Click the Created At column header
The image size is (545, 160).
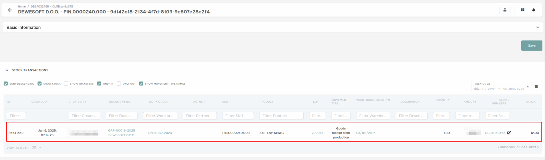pos(40,102)
